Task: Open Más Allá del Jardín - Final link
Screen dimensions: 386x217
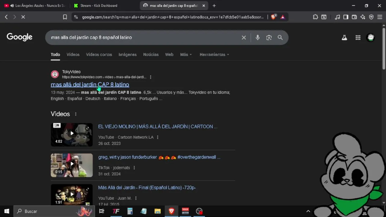Action: tap(147, 187)
